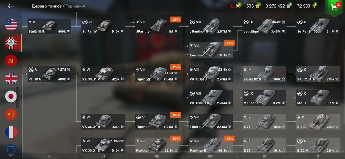This screenshot has width=345, height=159.
Task: Select the European Union flag nation
Action: pos(11,149)
